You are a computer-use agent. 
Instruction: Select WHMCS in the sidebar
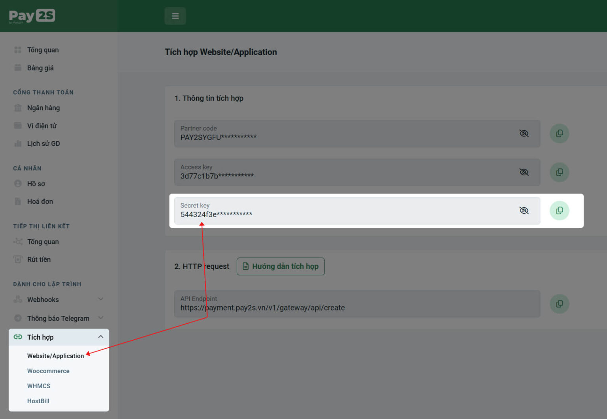pyautogui.click(x=39, y=386)
